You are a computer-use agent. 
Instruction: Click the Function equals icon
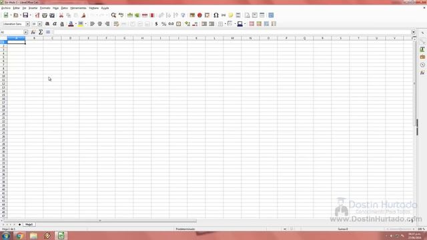click(x=48, y=32)
